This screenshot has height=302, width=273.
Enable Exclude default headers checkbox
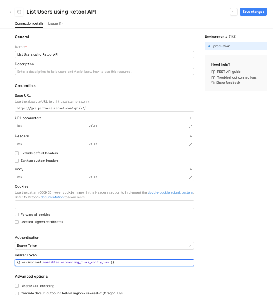[x=17, y=153]
